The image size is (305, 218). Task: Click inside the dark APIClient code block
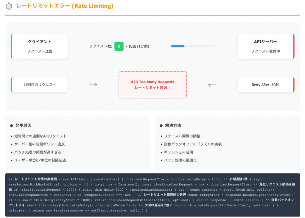click(152, 195)
